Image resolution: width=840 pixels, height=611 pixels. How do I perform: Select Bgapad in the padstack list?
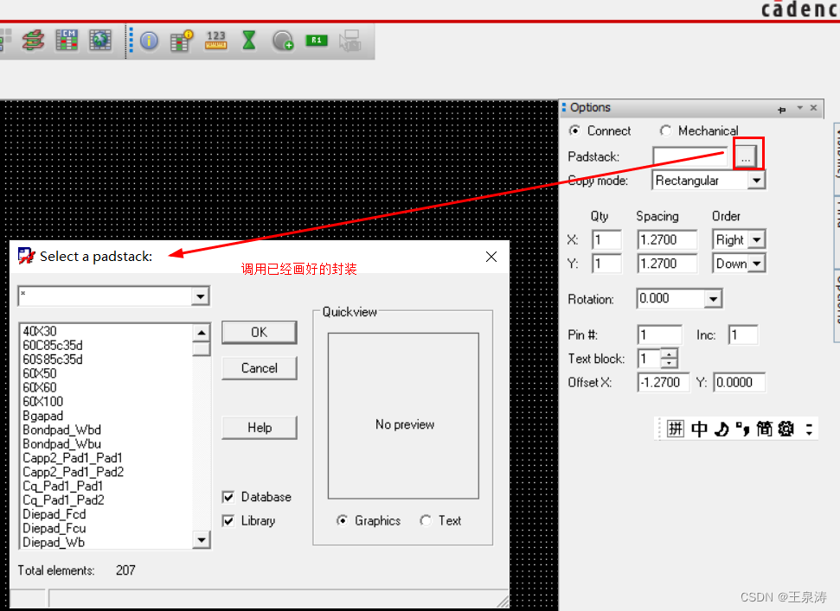pos(43,416)
